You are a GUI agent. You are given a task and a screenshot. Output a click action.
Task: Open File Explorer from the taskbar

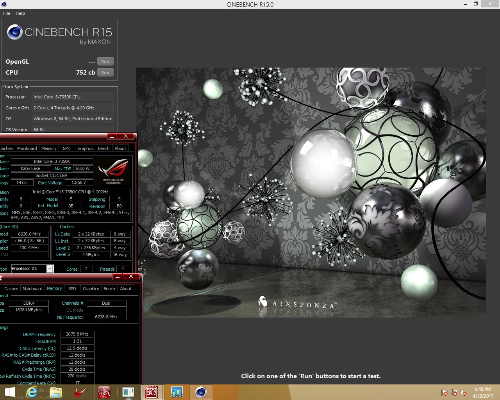[x=55, y=392]
